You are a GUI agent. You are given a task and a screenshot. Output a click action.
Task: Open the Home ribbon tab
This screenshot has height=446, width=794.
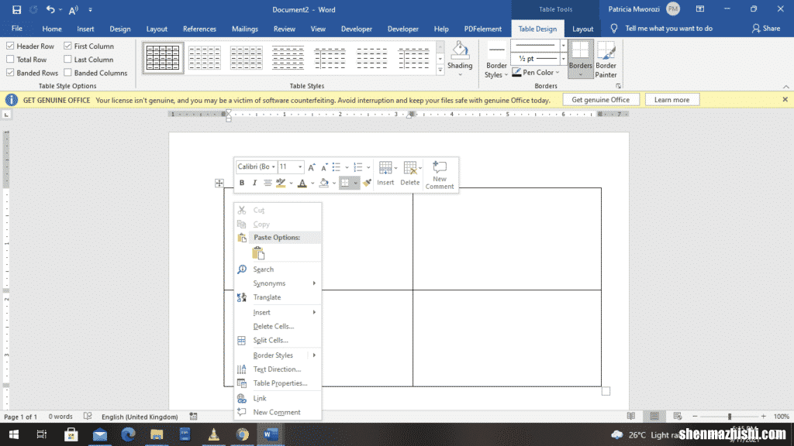[x=52, y=29]
